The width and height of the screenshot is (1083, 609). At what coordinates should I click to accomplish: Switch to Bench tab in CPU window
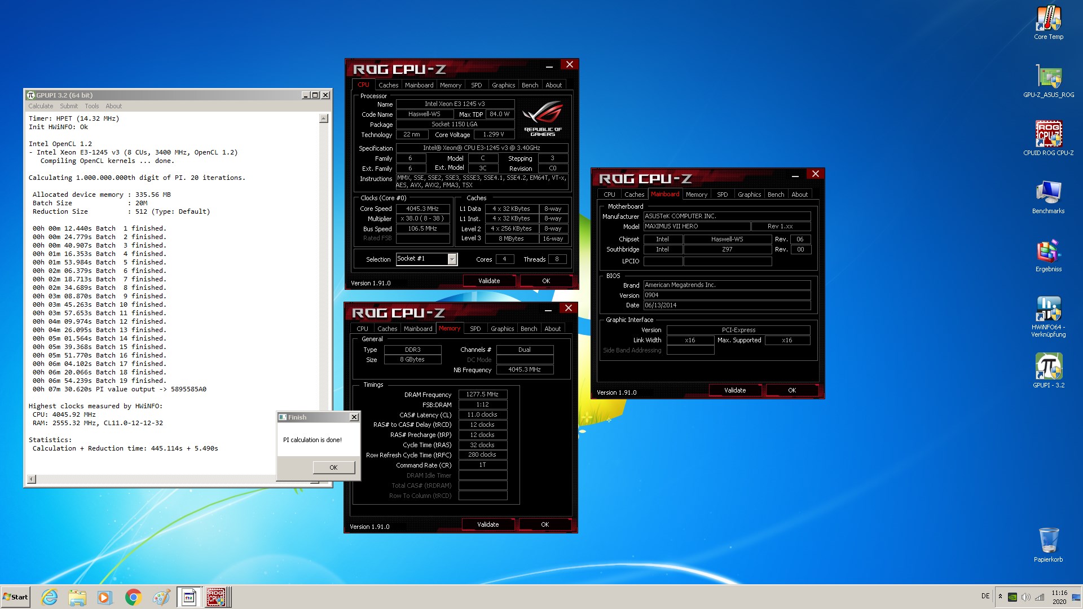[x=530, y=85]
